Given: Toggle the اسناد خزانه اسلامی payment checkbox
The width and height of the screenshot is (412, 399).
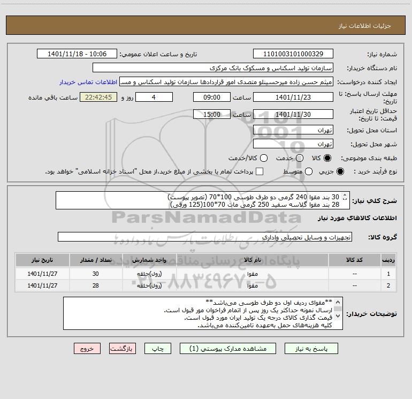Looking at the screenshot, I should point(260,171).
